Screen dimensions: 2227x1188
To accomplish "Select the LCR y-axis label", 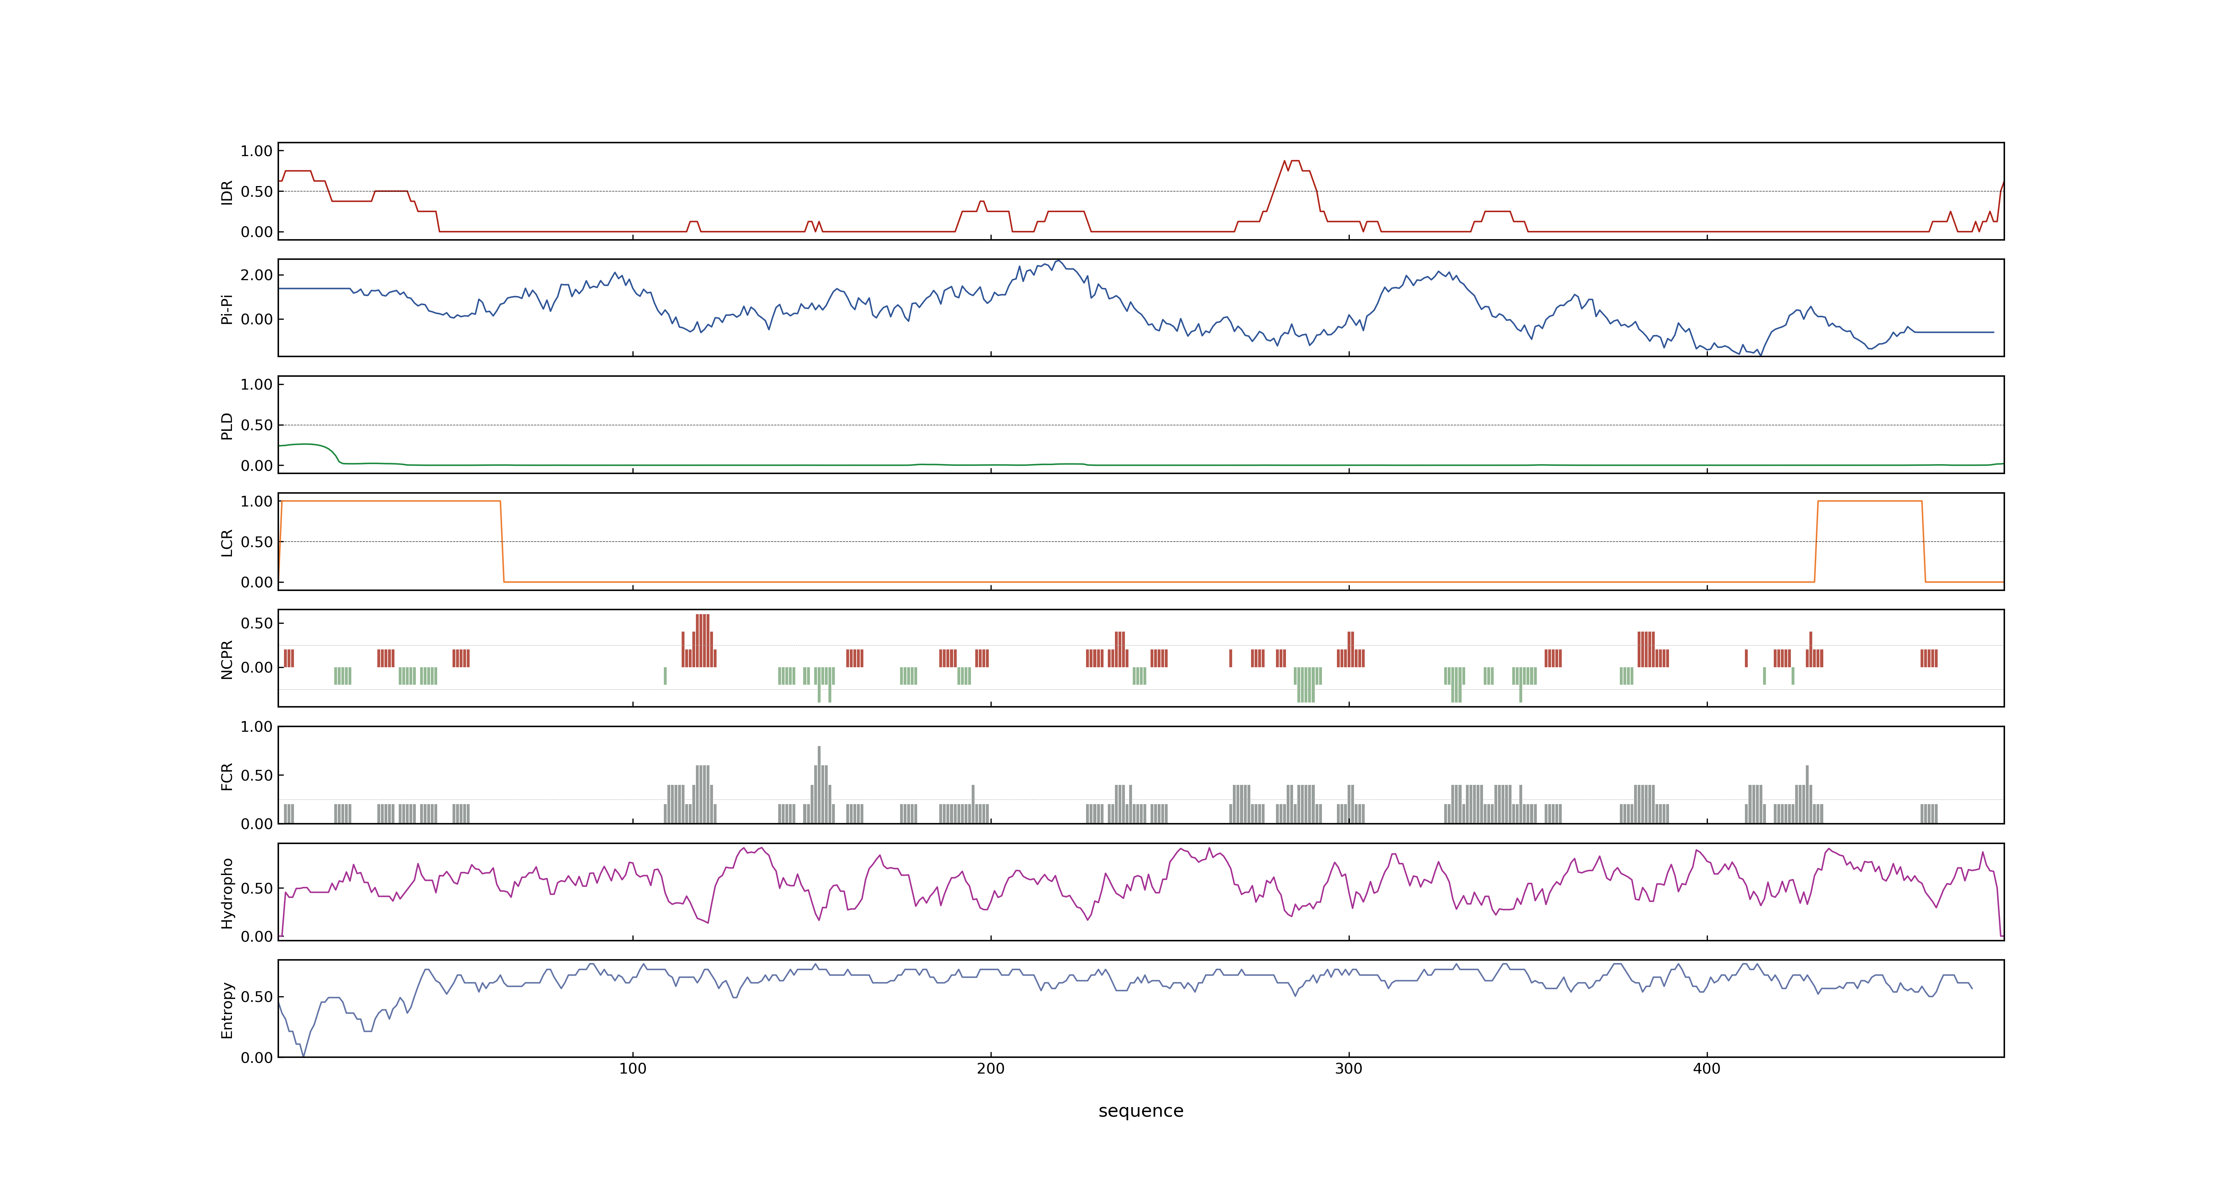I will pos(227,542).
